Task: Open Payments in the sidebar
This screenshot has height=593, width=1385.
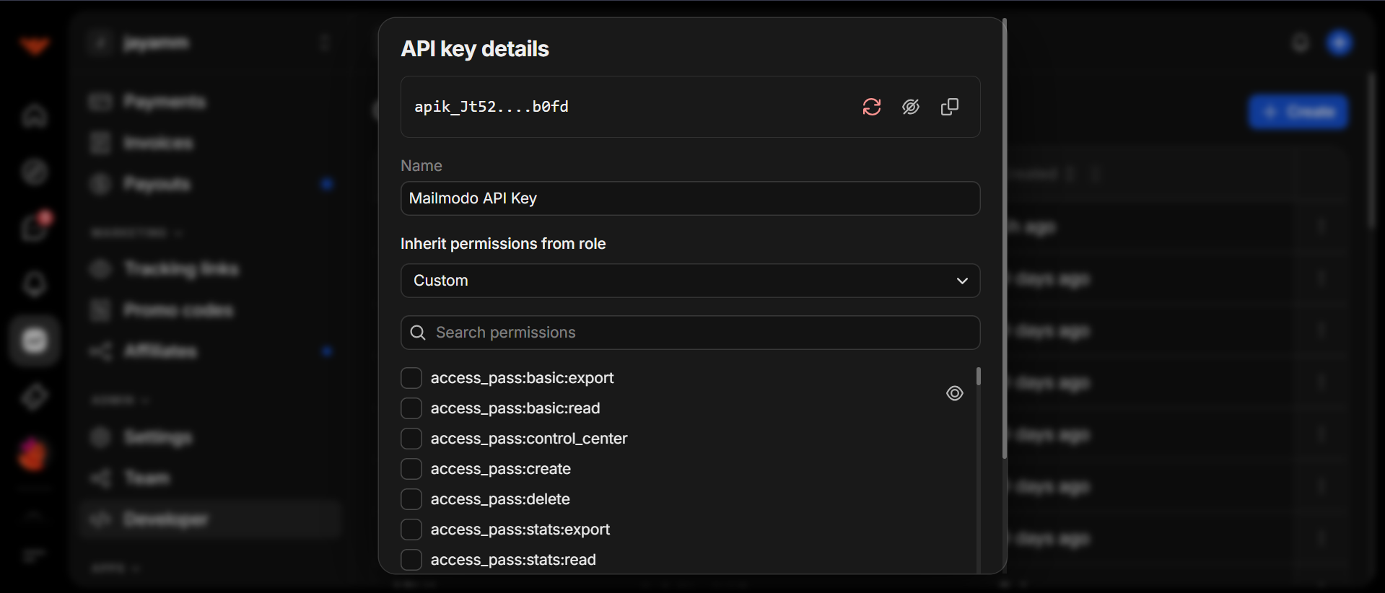Action: tap(164, 102)
